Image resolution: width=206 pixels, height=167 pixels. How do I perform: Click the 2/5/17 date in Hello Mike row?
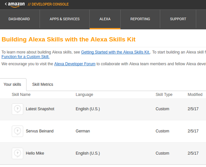193,153
